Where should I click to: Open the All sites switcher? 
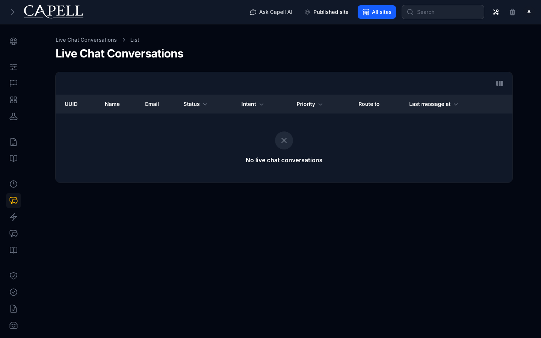(377, 12)
